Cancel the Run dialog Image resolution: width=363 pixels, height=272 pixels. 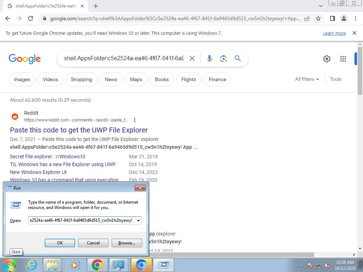click(x=93, y=243)
